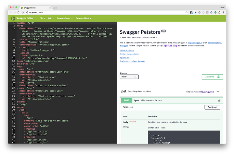Open the Generate Client menu
This screenshot has height=155, width=234.
[83, 18]
